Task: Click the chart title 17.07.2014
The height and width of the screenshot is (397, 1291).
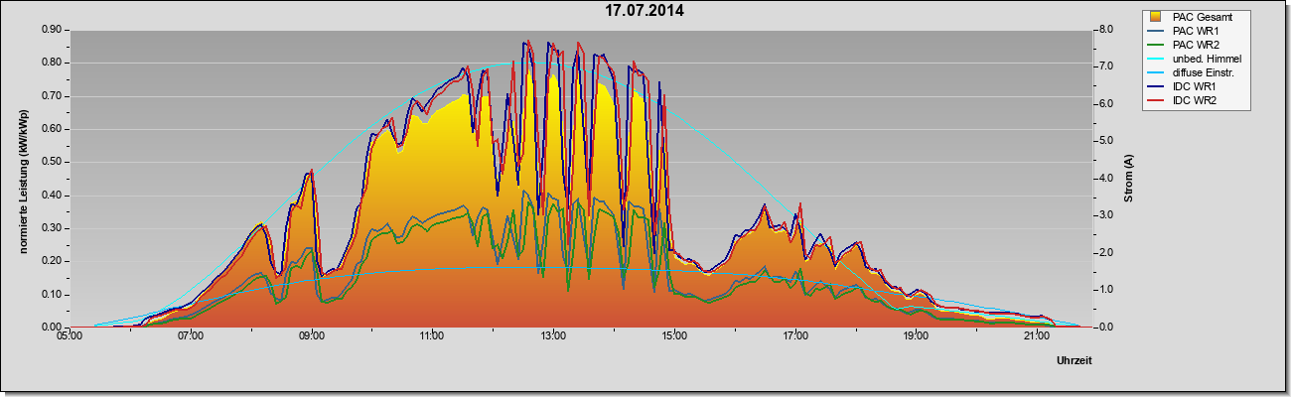Action: 645,11
